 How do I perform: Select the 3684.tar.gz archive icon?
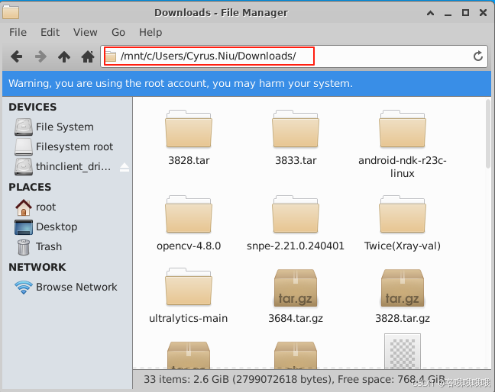296,288
